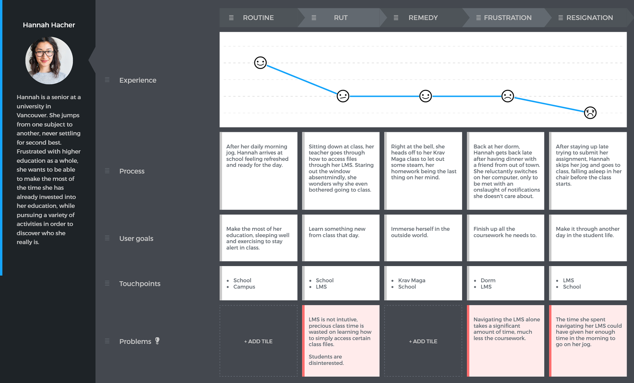Viewport: 634px width, 383px height.
Task: Select the FRUSTRATION stage header
Action: [508, 18]
